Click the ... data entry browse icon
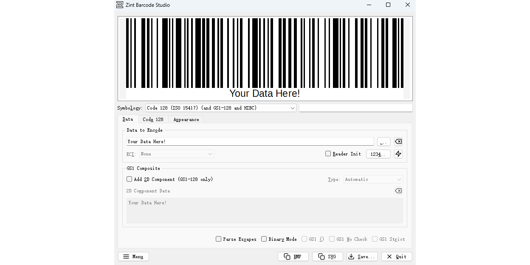Image resolution: width=530 pixels, height=265 pixels. pyautogui.click(x=383, y=141)
